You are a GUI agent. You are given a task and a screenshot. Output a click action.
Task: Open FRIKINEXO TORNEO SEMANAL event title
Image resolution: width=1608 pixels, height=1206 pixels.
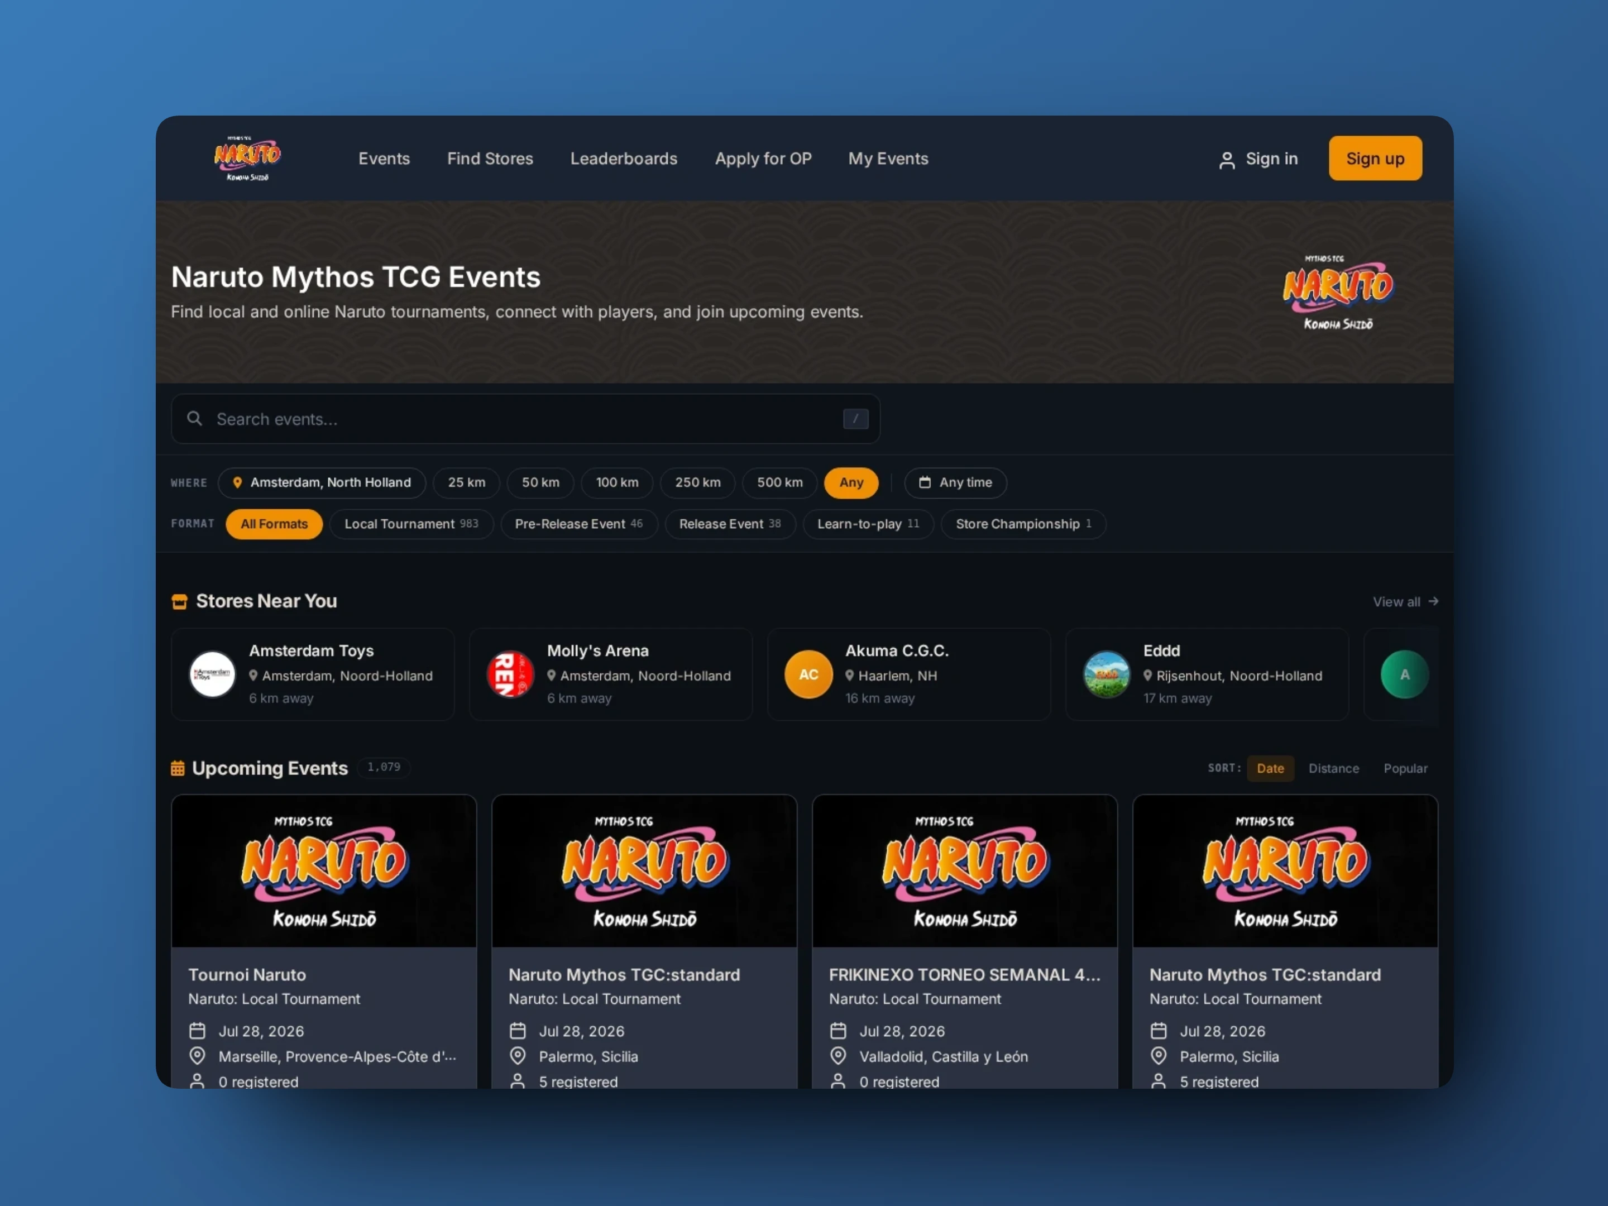click(965, 975)
